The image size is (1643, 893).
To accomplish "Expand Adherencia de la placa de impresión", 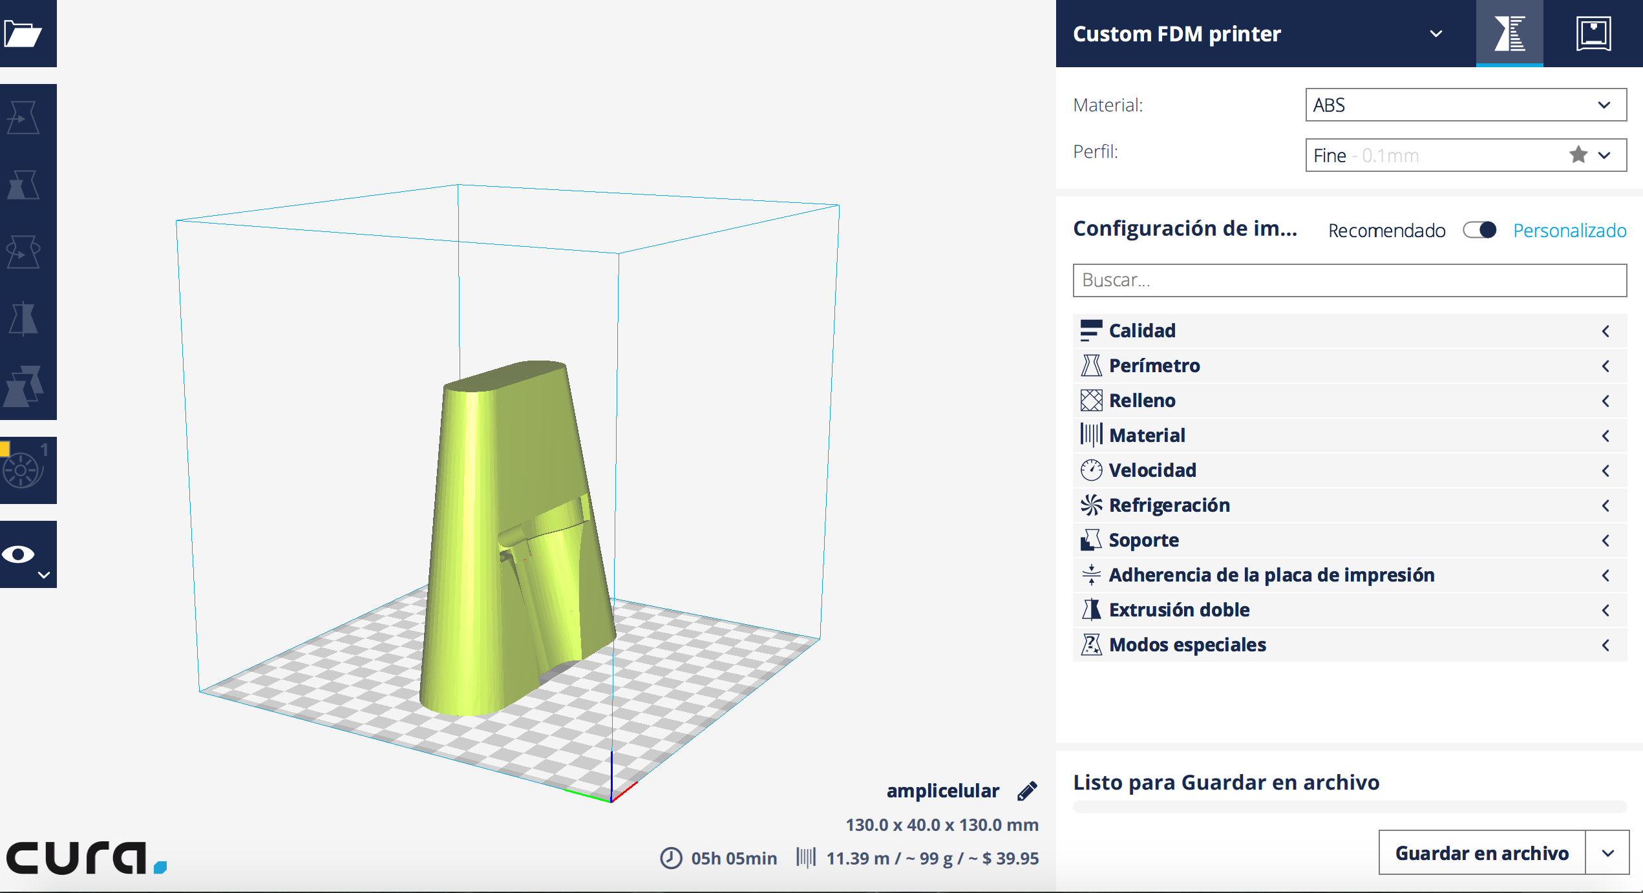I will 1350,575.
